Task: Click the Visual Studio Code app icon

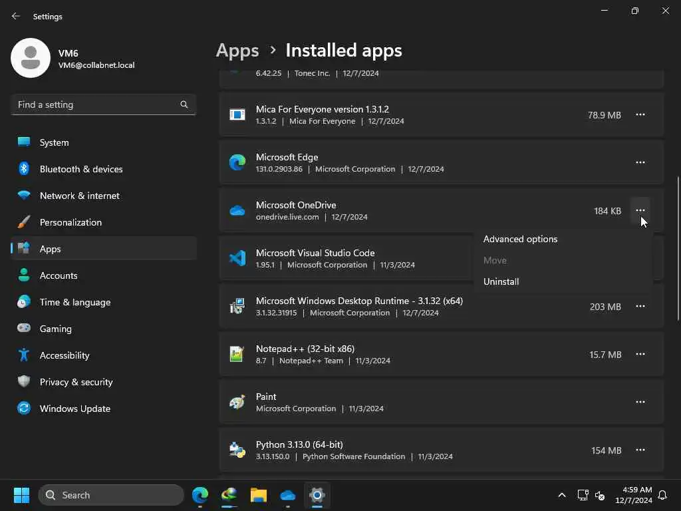Action: tap(237, 258)
